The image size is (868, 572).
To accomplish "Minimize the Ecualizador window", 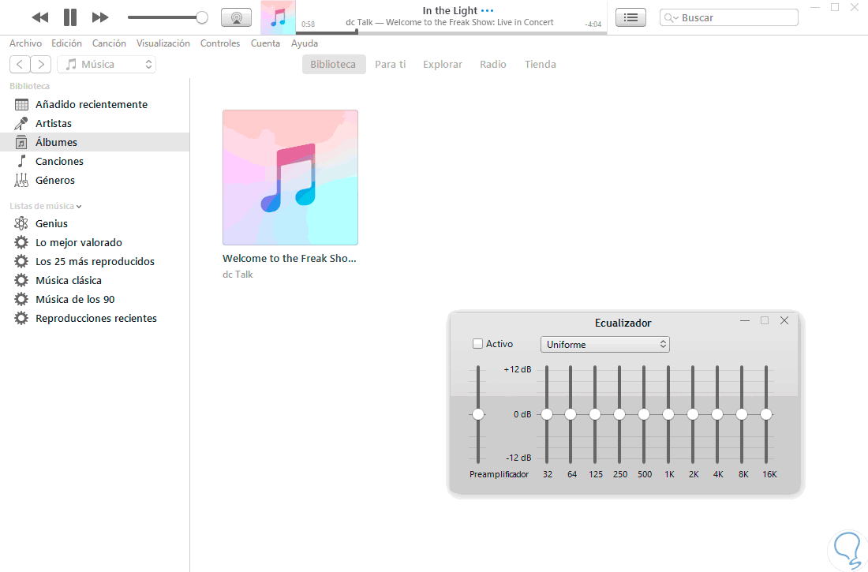I will (x=745, y=320).
